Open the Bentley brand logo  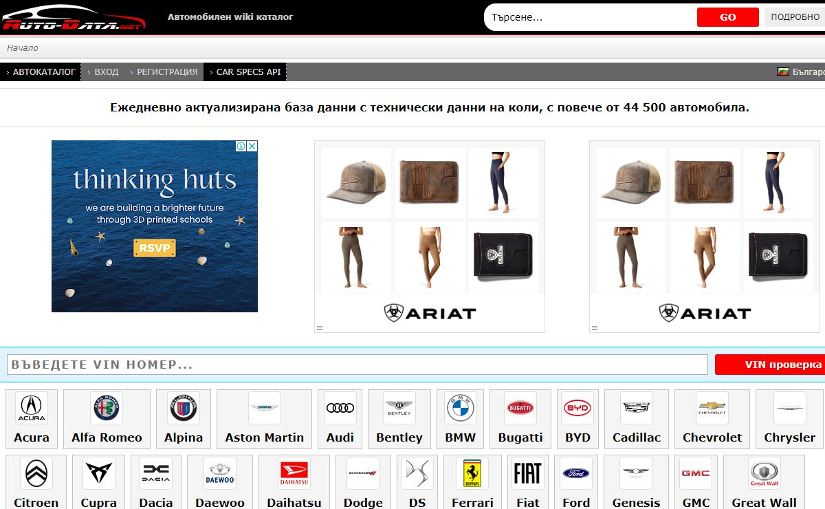click(399, 408)
